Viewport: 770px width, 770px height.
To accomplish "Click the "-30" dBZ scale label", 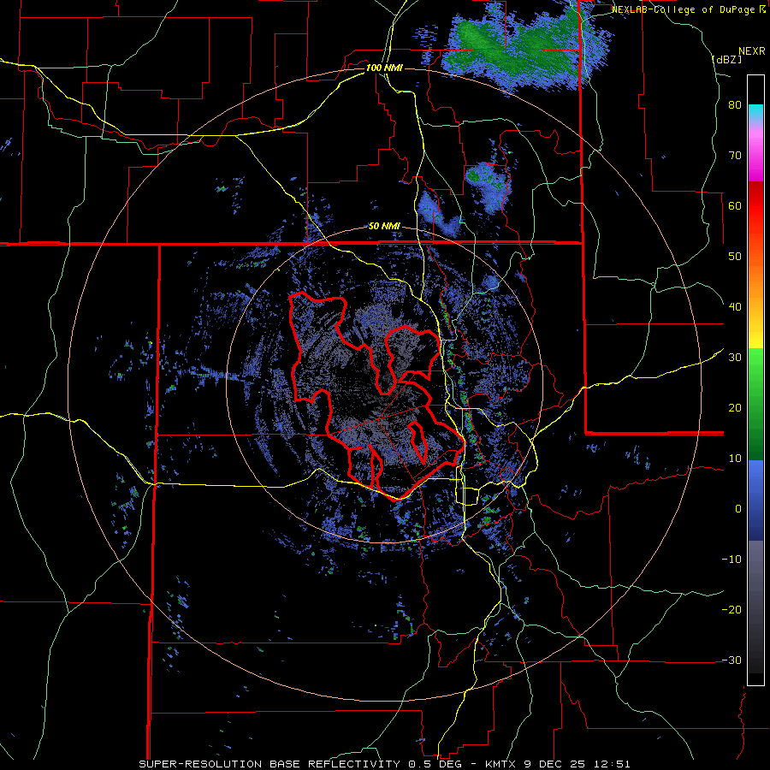I will coord(731,660).
